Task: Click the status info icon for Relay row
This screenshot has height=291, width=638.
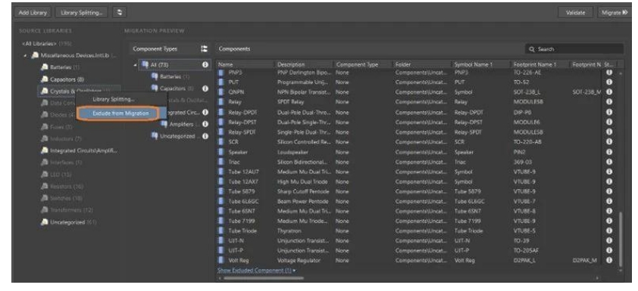Action: (x=609, y=102)
